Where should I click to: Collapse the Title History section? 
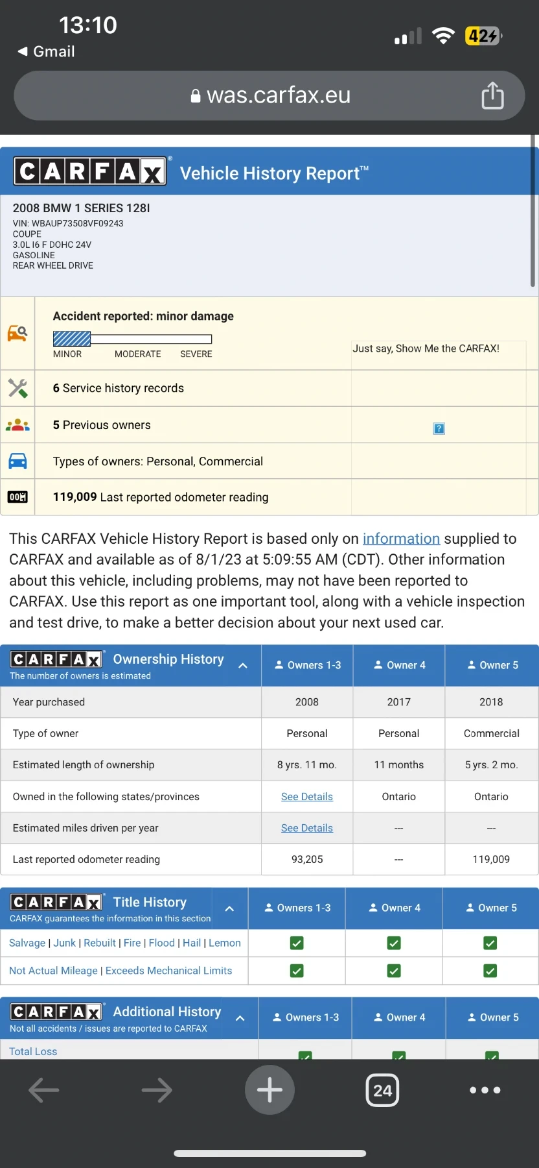tap(229, 908)
